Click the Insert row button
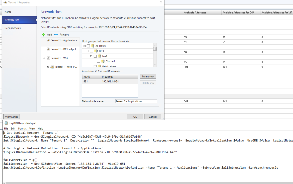The width and height of the screenshot is (293, 184). (148, 76)
